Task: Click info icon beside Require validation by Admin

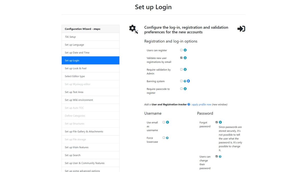Action: (x=185, y=69)
